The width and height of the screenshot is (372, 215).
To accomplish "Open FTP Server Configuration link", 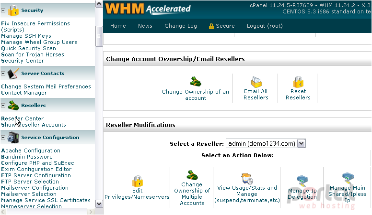I will pyautogui.click(x=36, y=175).
